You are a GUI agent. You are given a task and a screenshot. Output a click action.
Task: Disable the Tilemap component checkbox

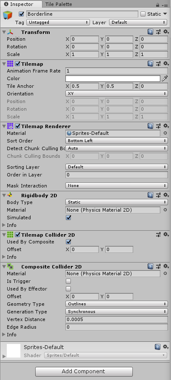point(18,64)
